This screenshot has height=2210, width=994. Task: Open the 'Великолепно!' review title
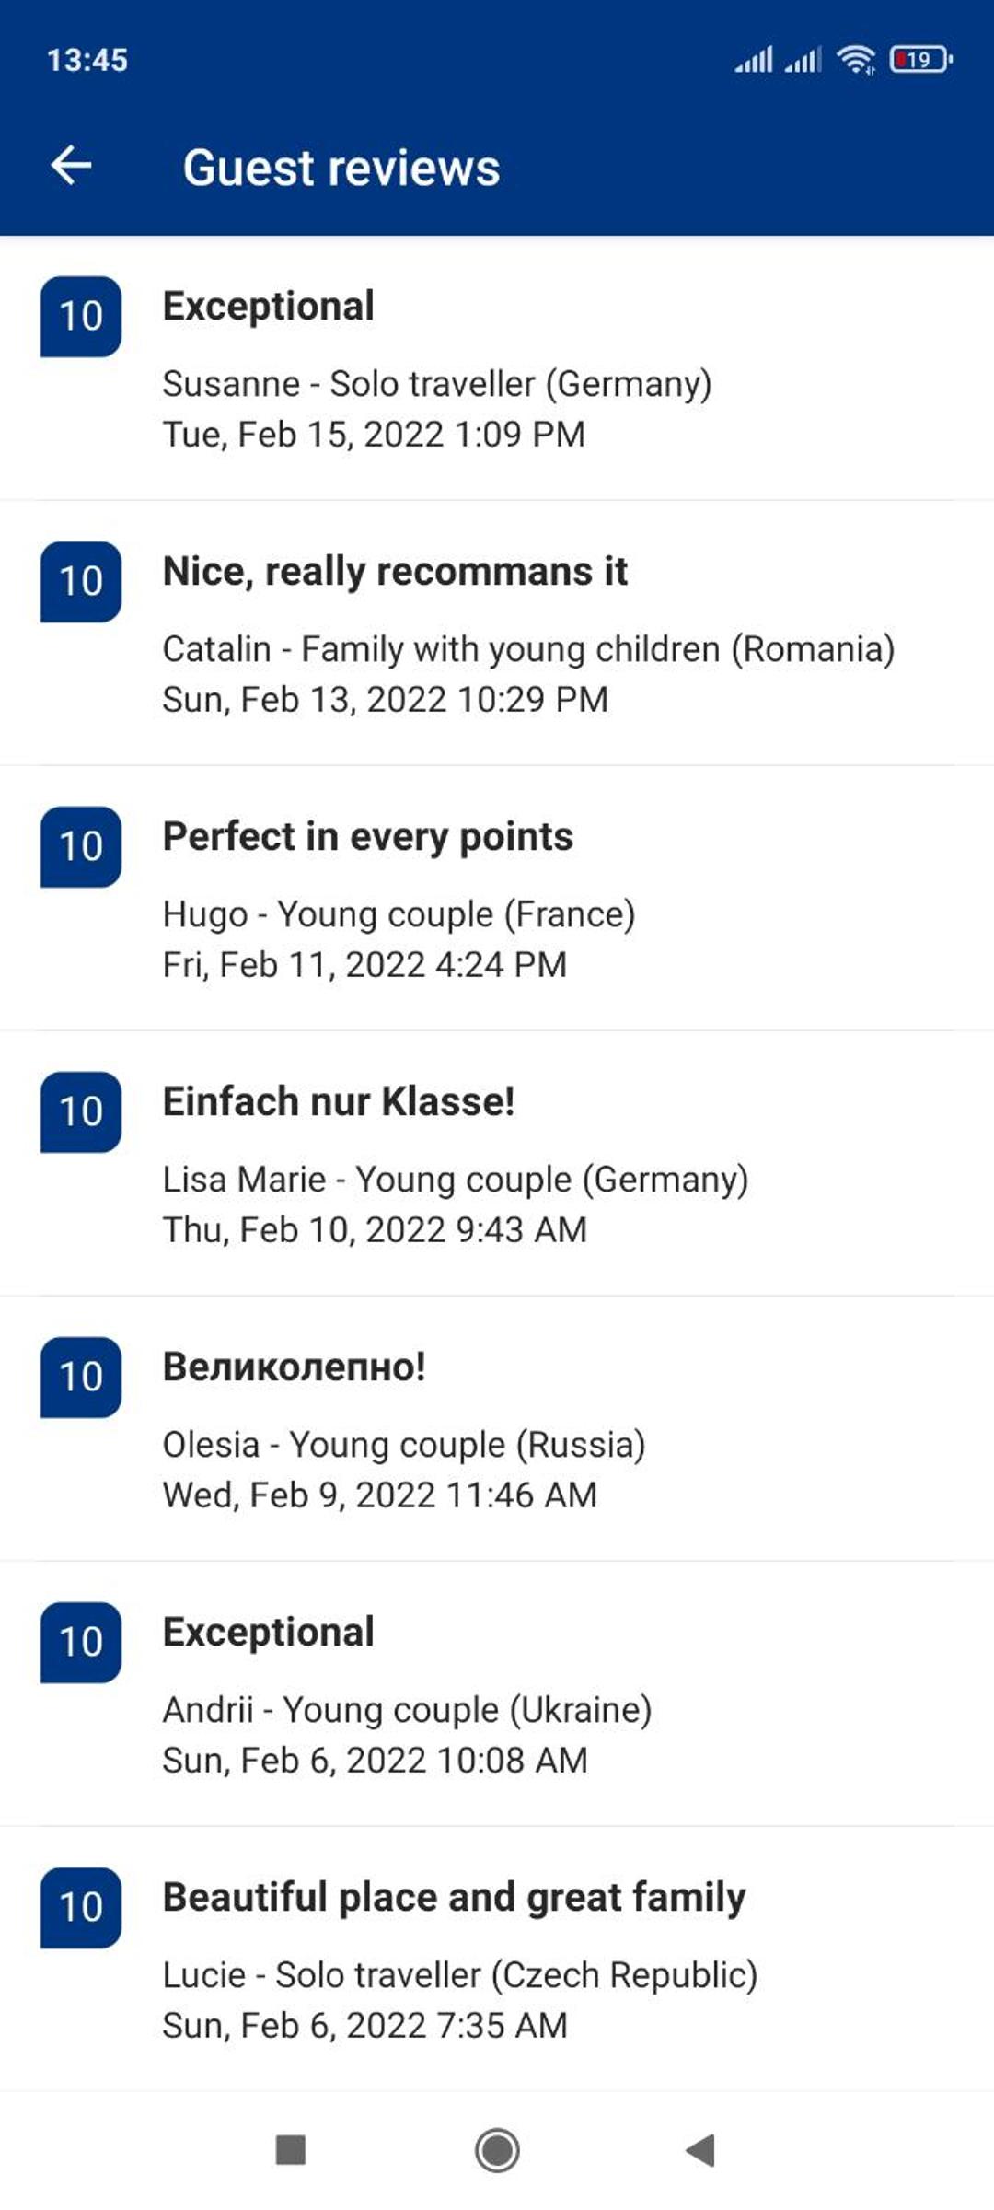tap(295, 1367)
